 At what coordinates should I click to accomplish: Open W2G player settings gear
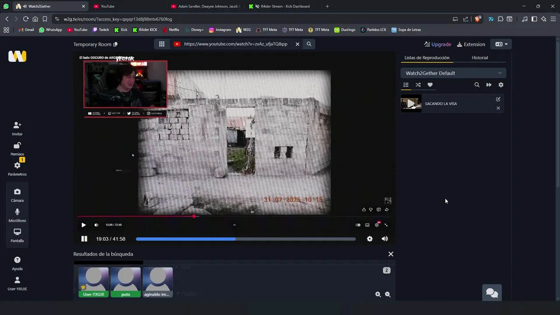point(370,239)
